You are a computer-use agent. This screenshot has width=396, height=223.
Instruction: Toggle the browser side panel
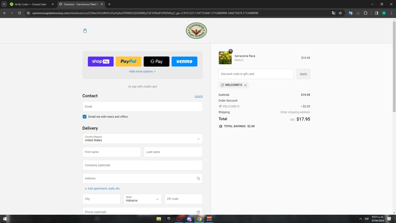pyautogui.click(x=376, y=13)
